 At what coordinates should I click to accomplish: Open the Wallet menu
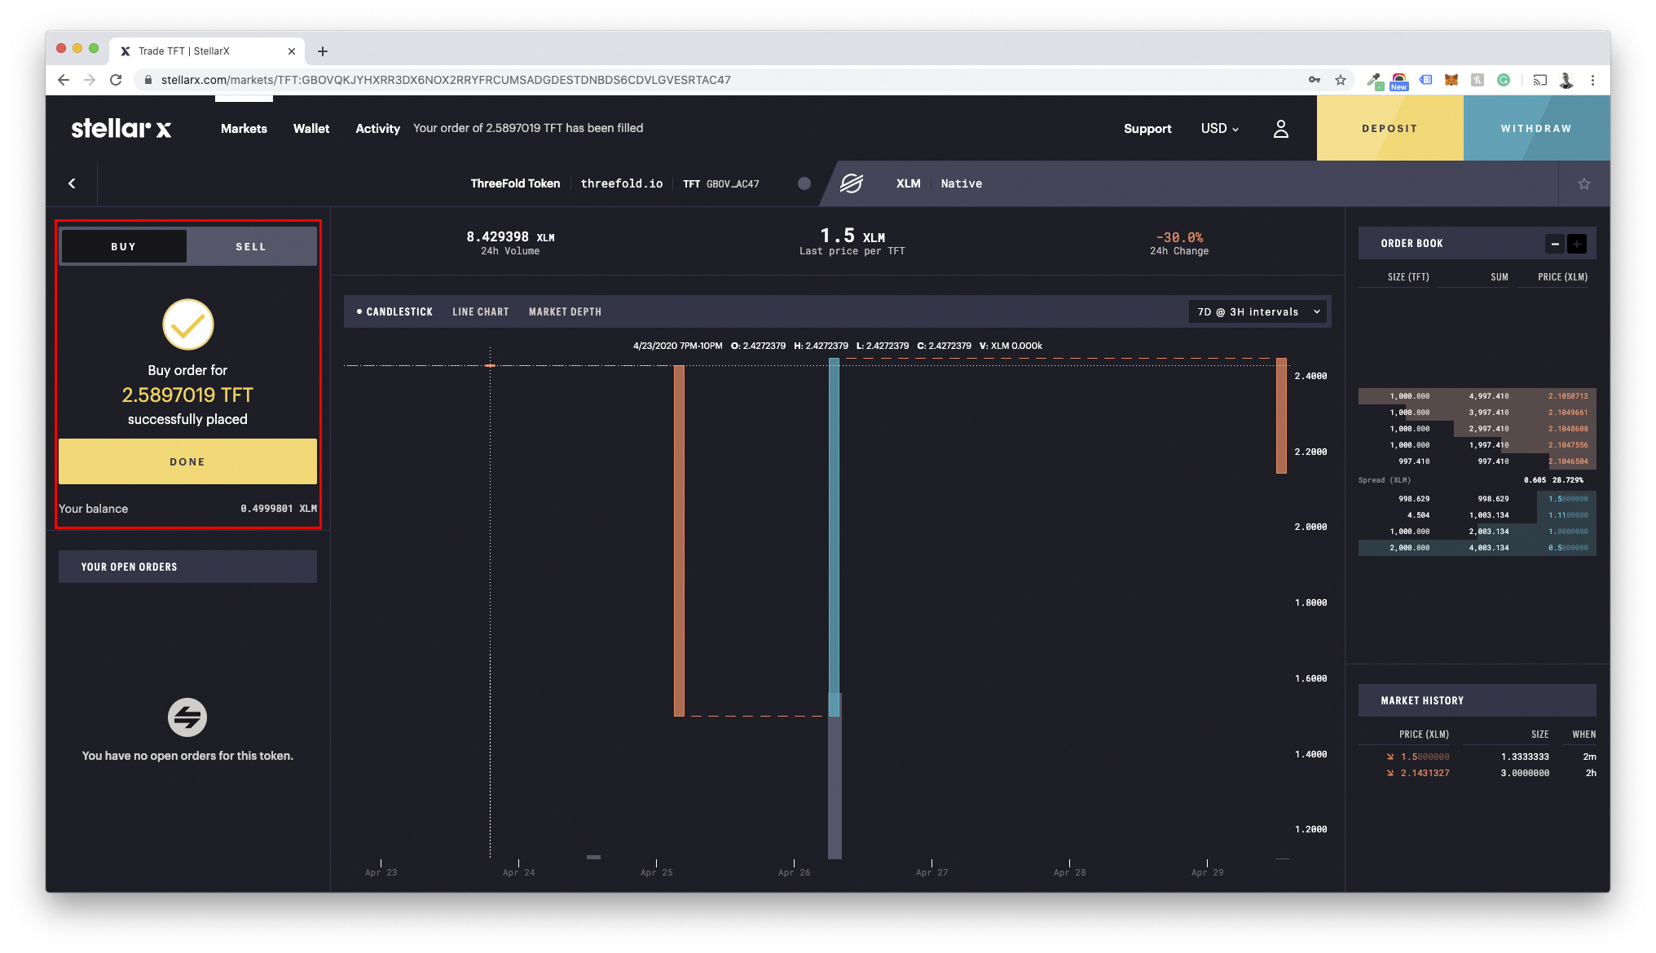311,129
